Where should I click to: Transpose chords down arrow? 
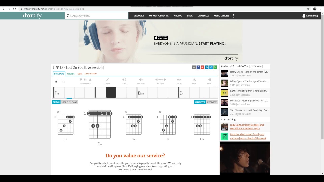[81, 80]
